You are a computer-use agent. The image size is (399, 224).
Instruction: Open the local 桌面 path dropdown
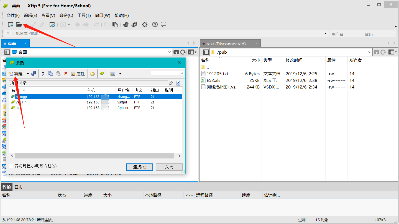[170, 52]
